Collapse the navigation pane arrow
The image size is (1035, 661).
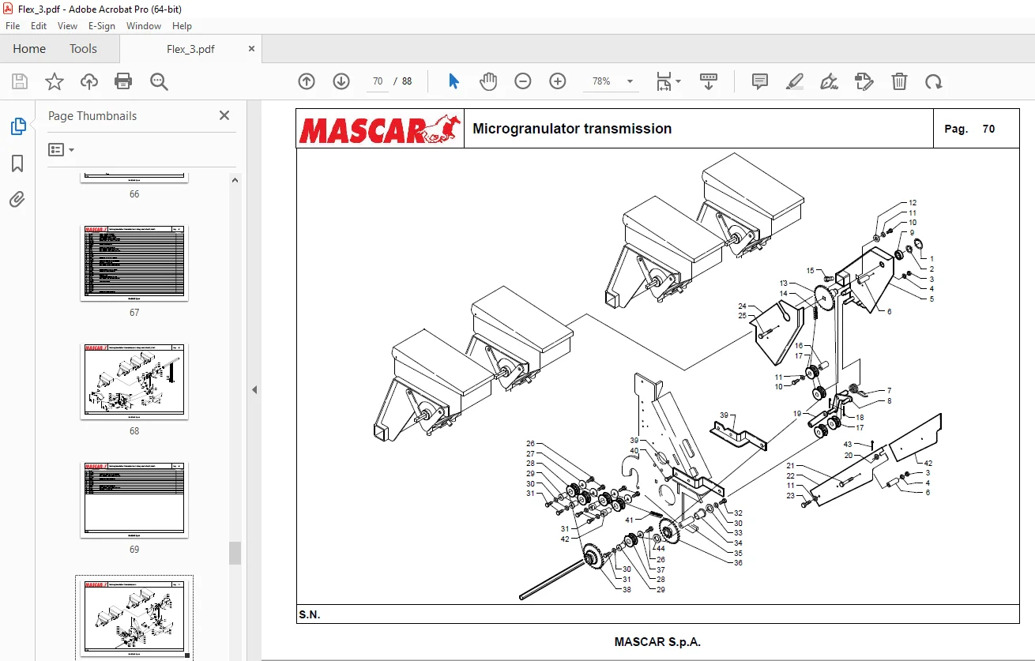pyautogui.click(x=254, y=389)
